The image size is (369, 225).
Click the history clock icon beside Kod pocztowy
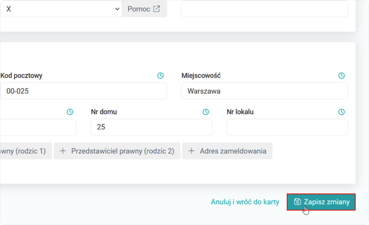pos(160,75)
